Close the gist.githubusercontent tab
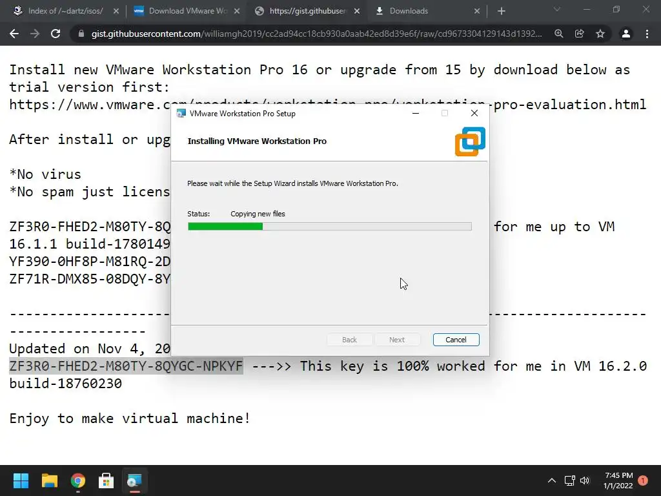 point(357,12)
